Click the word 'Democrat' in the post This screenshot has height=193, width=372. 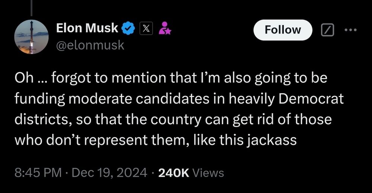pos(311,99)
